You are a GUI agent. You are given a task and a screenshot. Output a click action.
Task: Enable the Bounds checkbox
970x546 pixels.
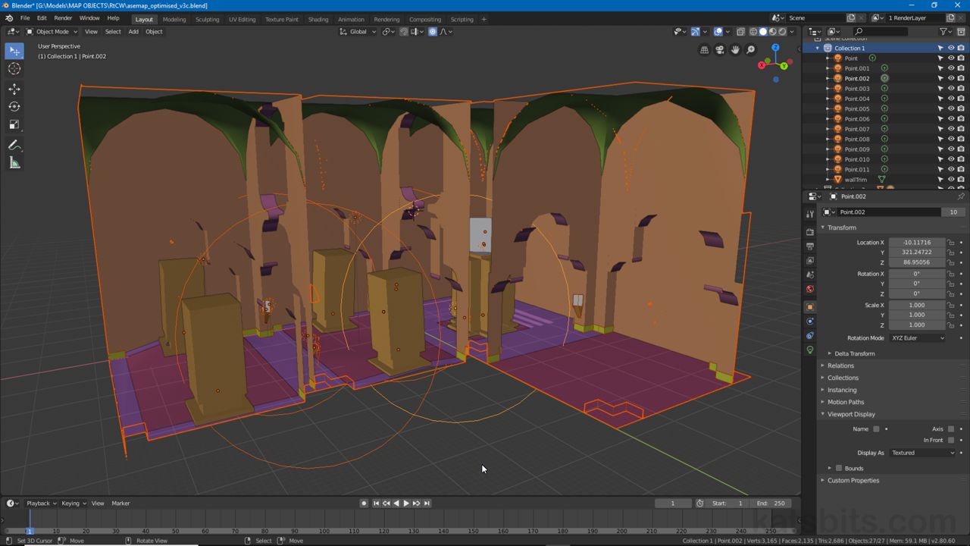(x=839, y=469)
